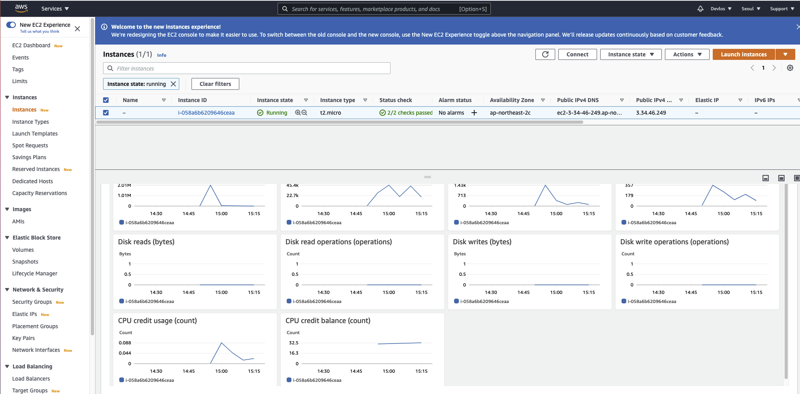Image resolution: width=800 pixels, height=394 pixels.
Task: Open the Instance state dropdown
Action: (631, 54)
